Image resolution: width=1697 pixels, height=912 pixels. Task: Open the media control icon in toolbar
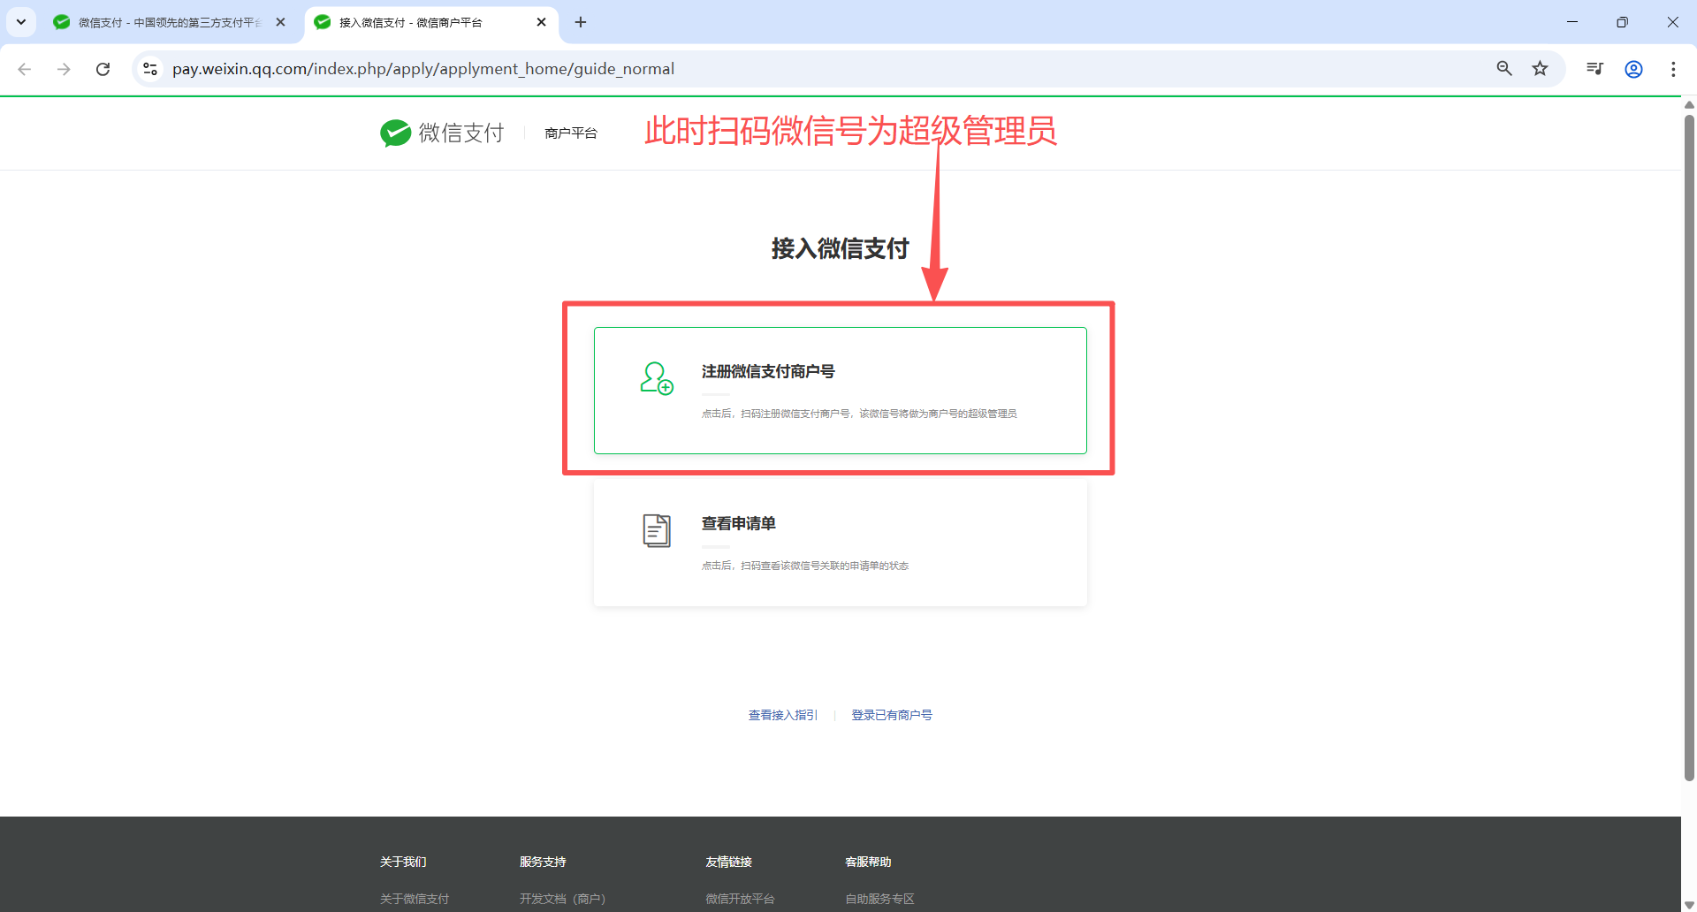[x=1594, y=69]
